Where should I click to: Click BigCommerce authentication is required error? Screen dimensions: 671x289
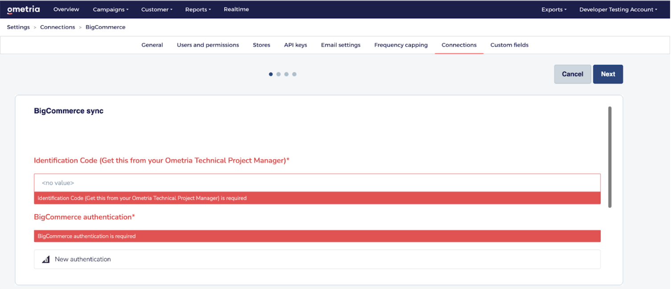pyautogui.click(x=317, y=236)
